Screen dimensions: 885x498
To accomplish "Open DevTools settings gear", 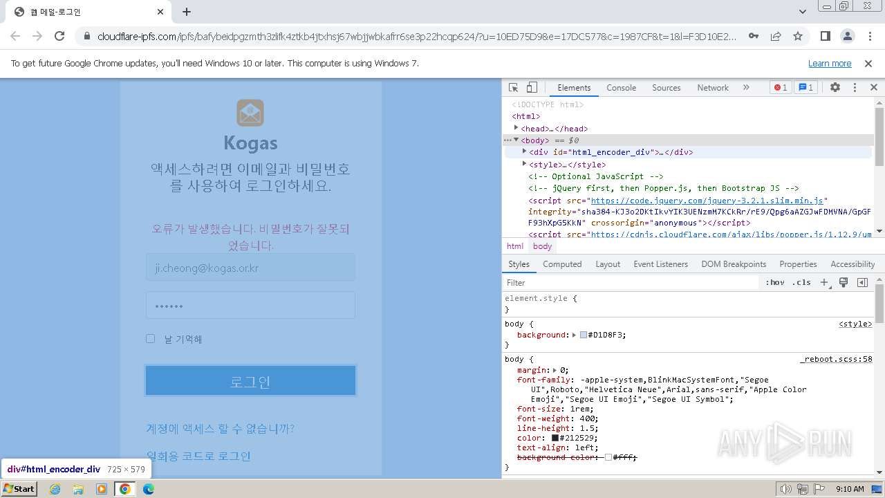I will pyautogui.click(x=835, y=88).
